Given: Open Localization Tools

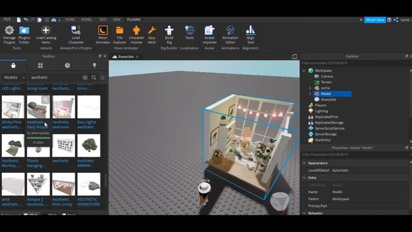Looking at the screenshot, I should 189,33.
